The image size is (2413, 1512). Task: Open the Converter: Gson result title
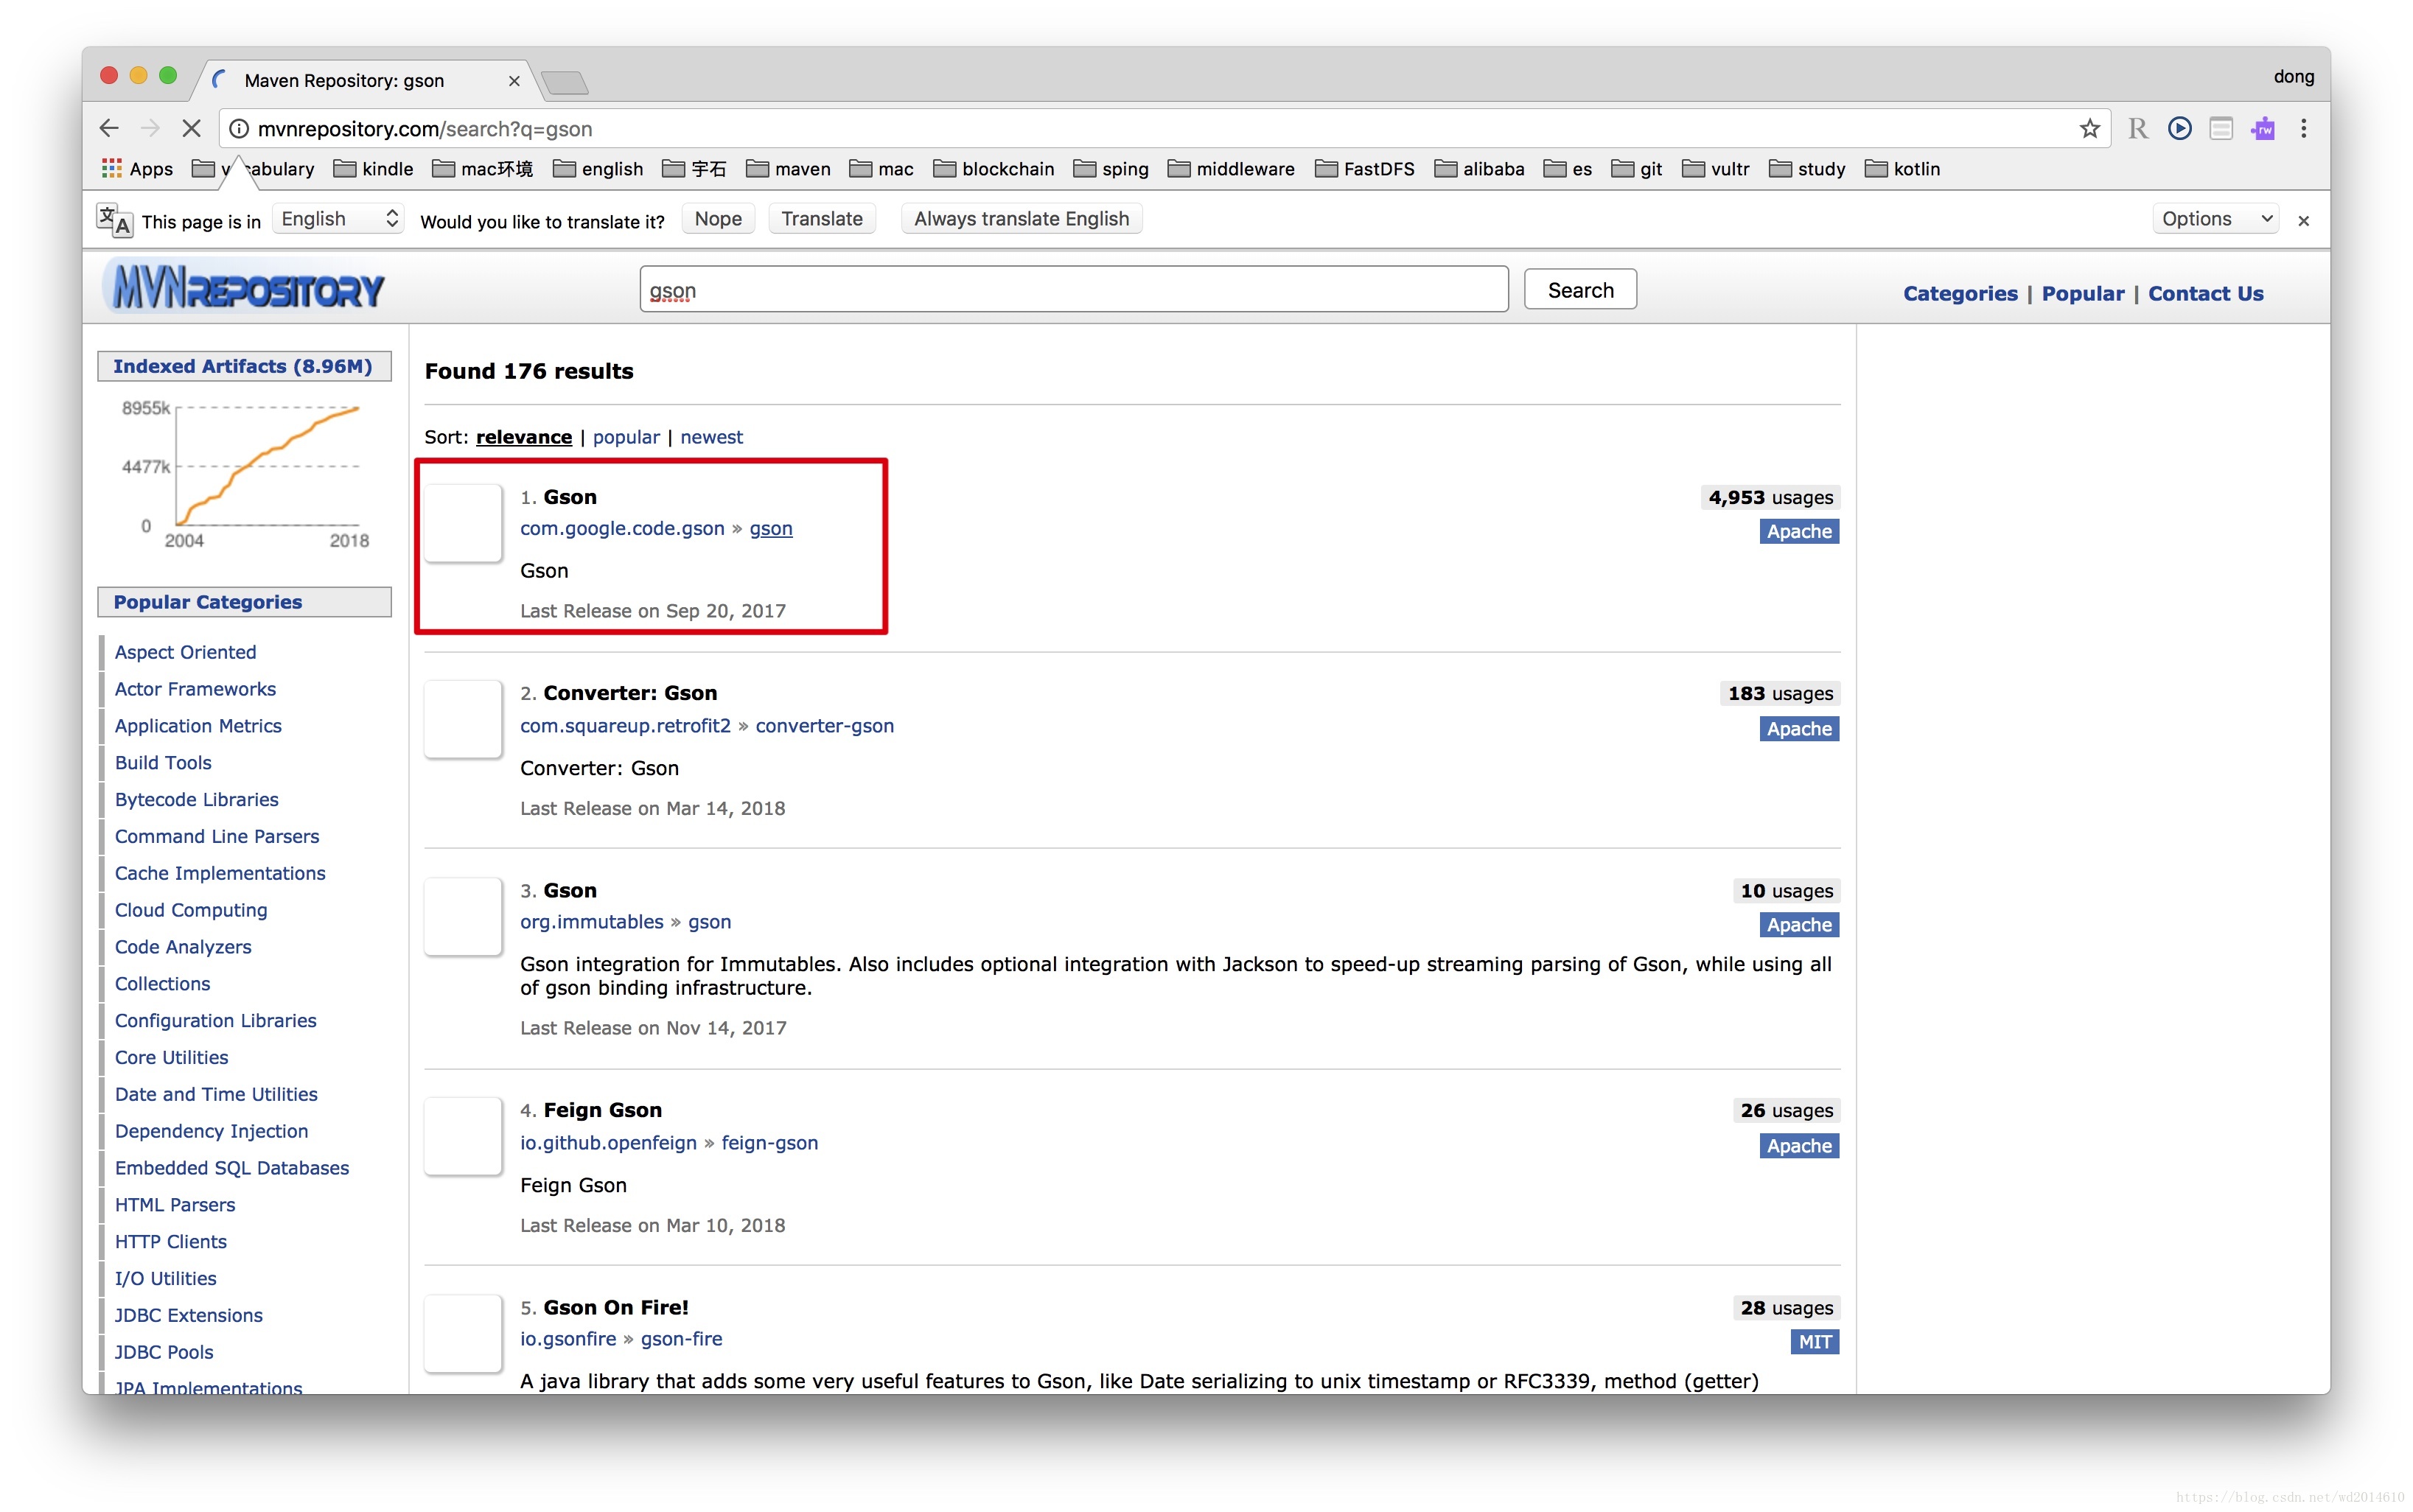pyautogui.click(x=630, y=693)
